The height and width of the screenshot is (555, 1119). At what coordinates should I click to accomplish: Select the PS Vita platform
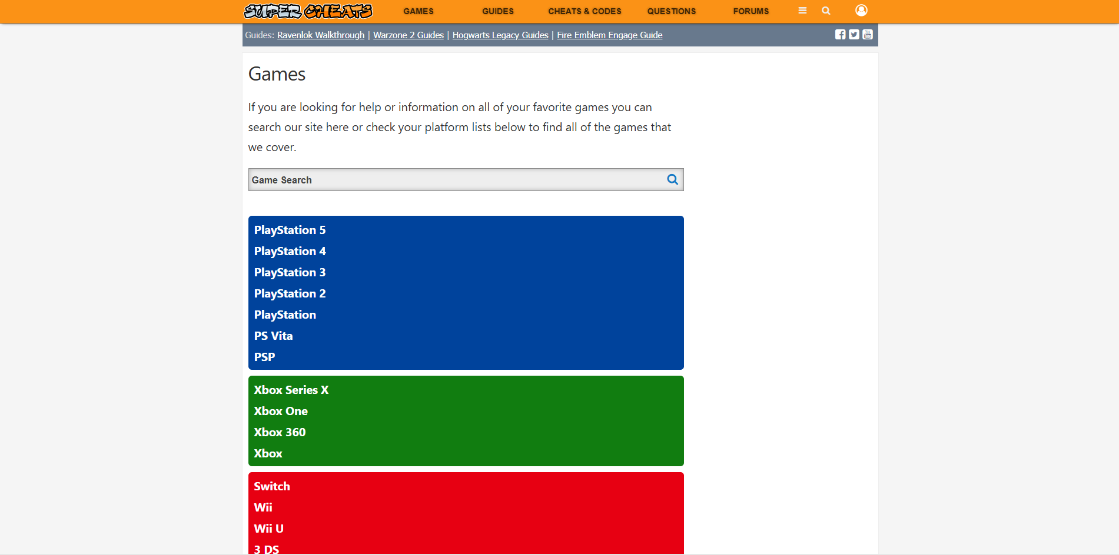pyautogui.click(x=273, y=336)
